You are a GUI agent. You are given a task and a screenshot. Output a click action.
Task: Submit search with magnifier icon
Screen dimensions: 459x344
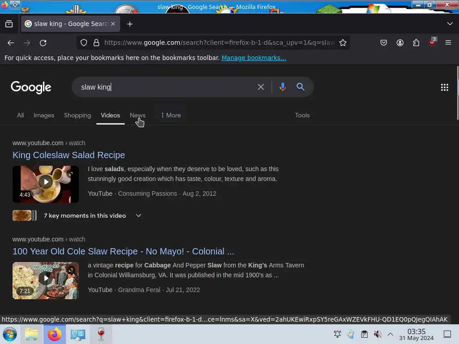tap(300, 86)
